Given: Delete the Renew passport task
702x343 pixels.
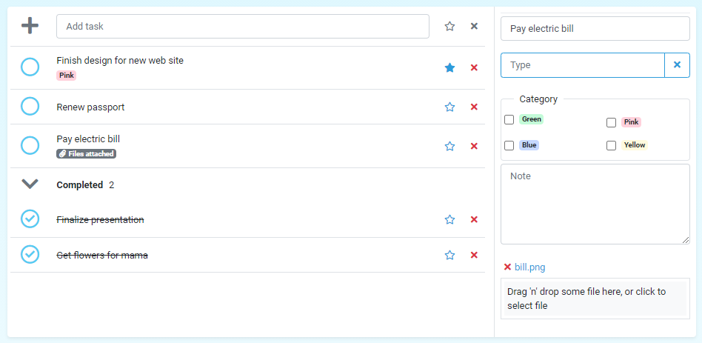Looking at the screenshot, I should click(474, 107).
